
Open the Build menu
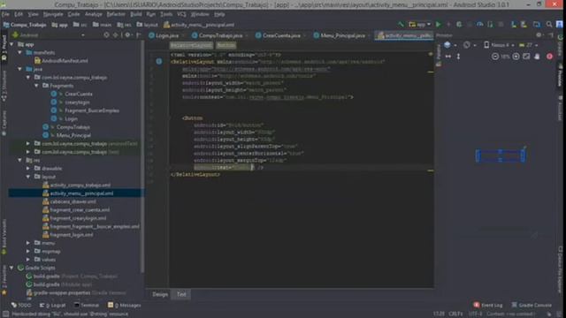(x=136, y=14)
